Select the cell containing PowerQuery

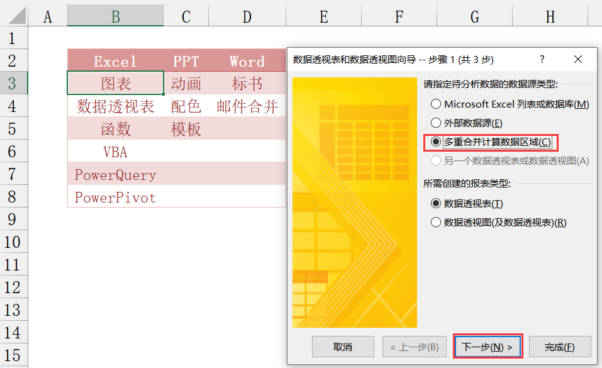click(115, 174)
